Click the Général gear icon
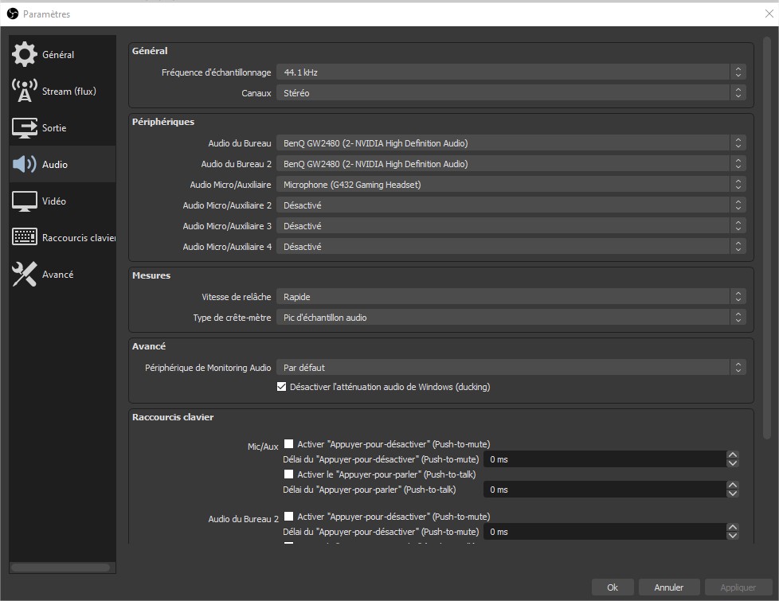 [x=25, y=55]
